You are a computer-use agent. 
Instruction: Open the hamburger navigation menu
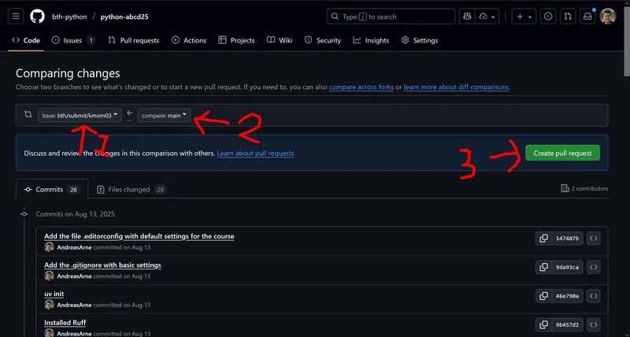click(x=17, y=17)
